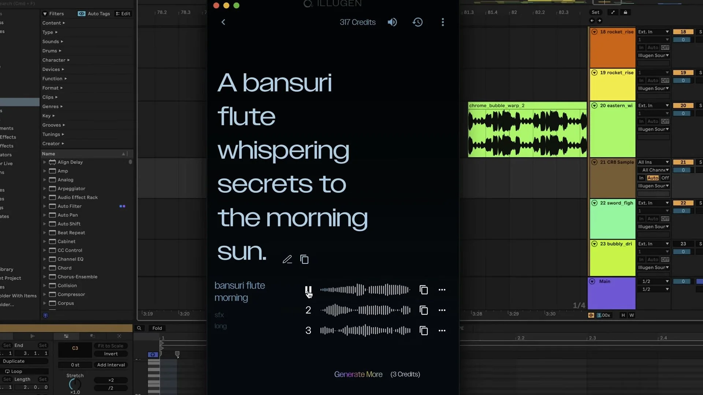The width and height of the screenshot is (703, 395).
Task: Copy the second generated sound variation
Action: (x=424, y=310)
